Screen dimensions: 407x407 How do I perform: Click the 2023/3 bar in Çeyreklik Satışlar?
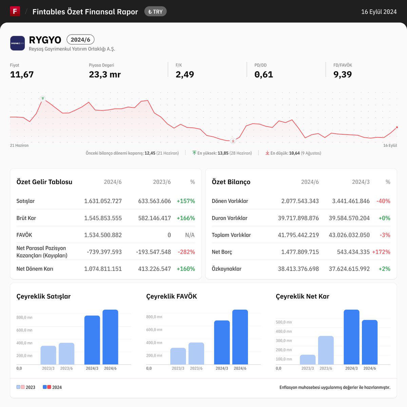(48, 355)
